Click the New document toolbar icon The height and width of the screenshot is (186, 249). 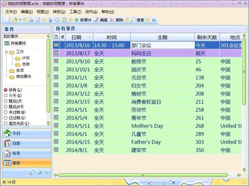(8, 20)
